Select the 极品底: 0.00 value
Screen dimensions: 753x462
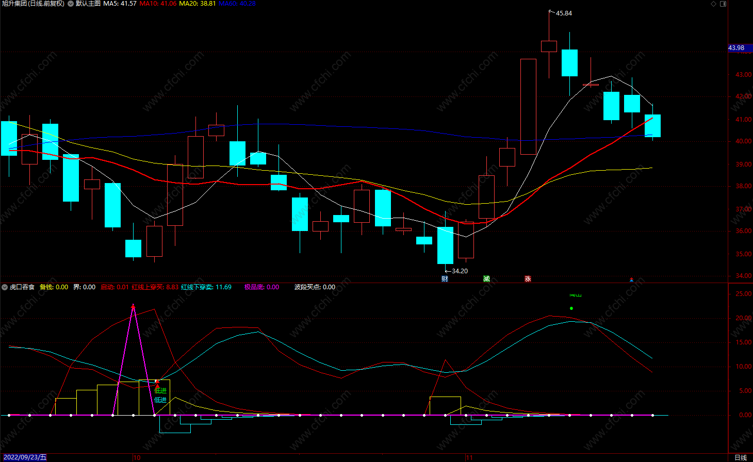coord(261,287)
